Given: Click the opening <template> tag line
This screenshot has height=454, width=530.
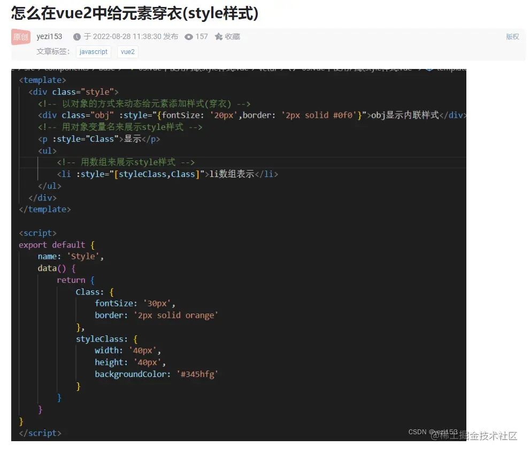Looking at the screenshot, I should (x=43, y=80).
